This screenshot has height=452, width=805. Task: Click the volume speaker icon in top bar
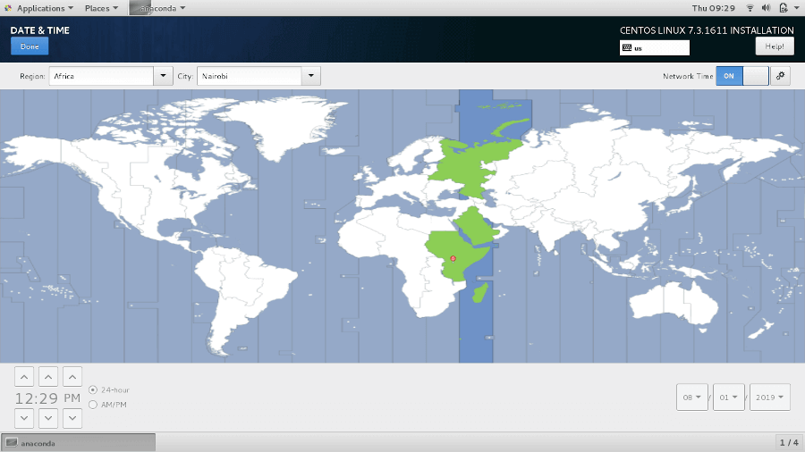pyautogui.click(x=766, y=8)
